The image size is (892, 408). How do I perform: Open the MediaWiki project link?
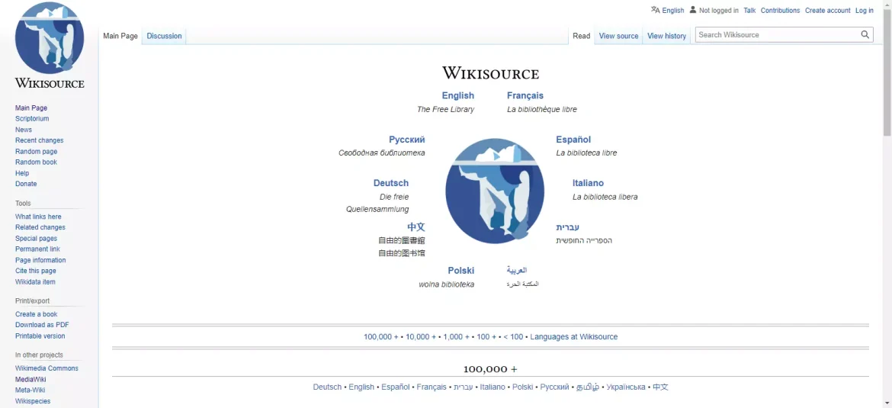30,380
